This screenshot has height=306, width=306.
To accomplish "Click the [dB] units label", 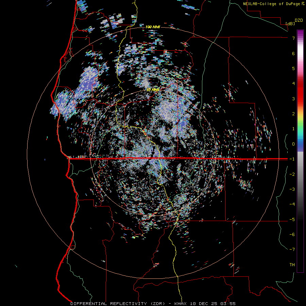I will click(x=290, y=23).
